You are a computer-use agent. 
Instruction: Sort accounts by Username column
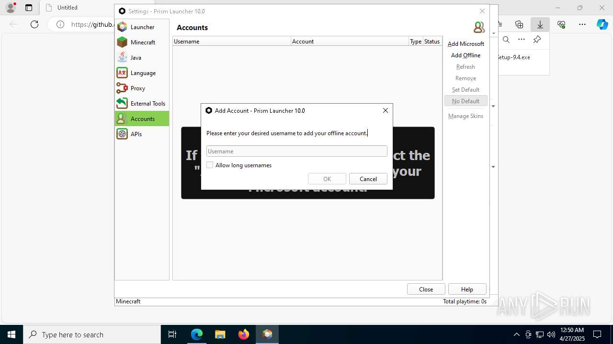pos(232,42)
